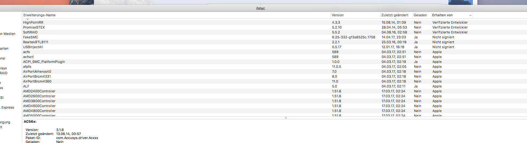
Task: Click Apple in afpfs row
Action: point(437,67)
